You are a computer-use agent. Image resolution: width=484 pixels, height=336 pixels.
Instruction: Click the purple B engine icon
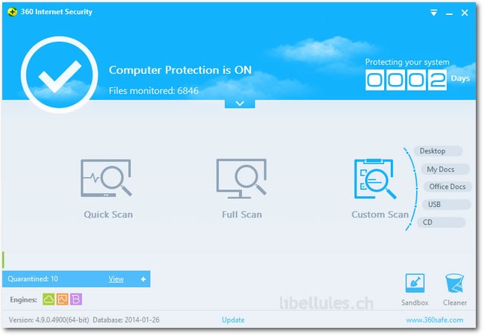click(x=76, y=299)
